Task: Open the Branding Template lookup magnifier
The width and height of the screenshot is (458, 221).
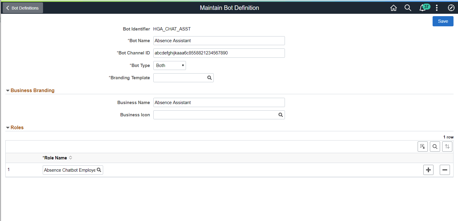Action: (x=209, y=78)
